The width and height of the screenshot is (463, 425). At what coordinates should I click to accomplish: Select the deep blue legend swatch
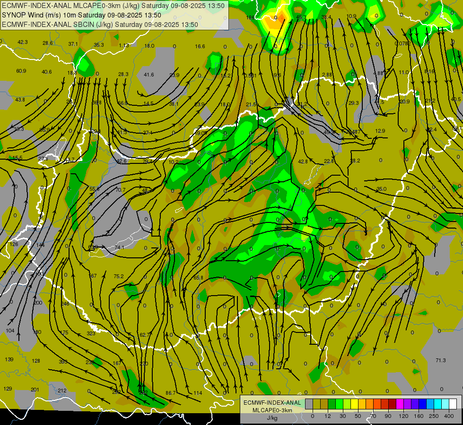point(423,404)
